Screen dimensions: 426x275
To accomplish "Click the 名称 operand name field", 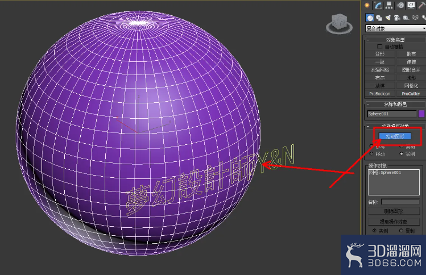I will point(400,202).
